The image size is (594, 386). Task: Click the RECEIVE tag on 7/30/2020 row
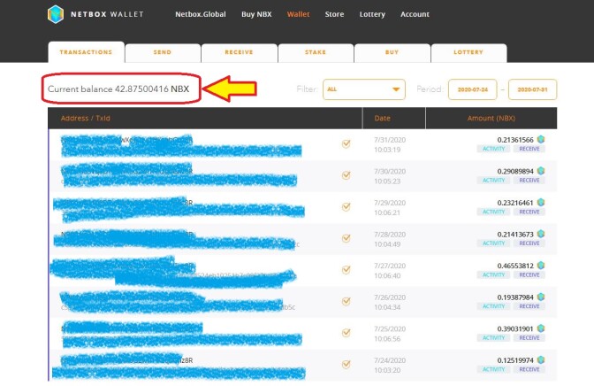[529, 181]
